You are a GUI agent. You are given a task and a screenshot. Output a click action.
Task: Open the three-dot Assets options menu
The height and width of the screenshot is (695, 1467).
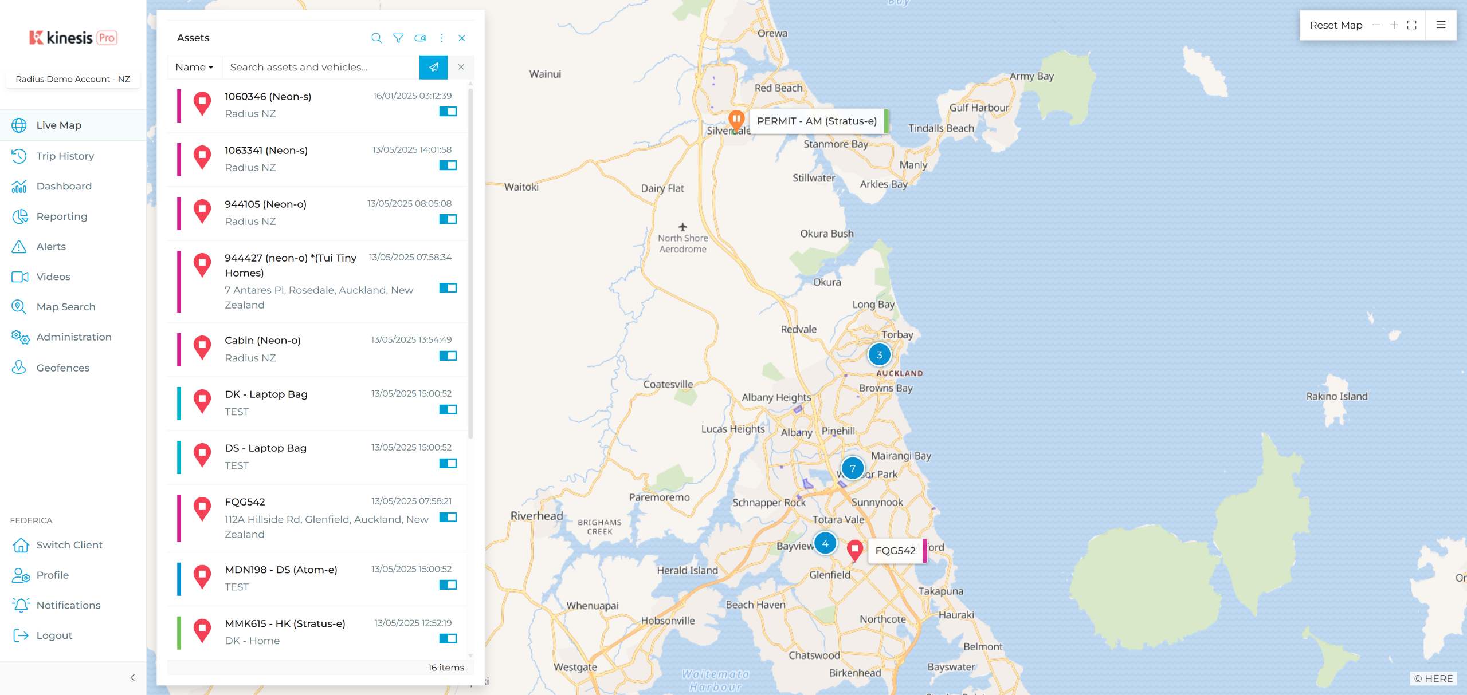442,38
